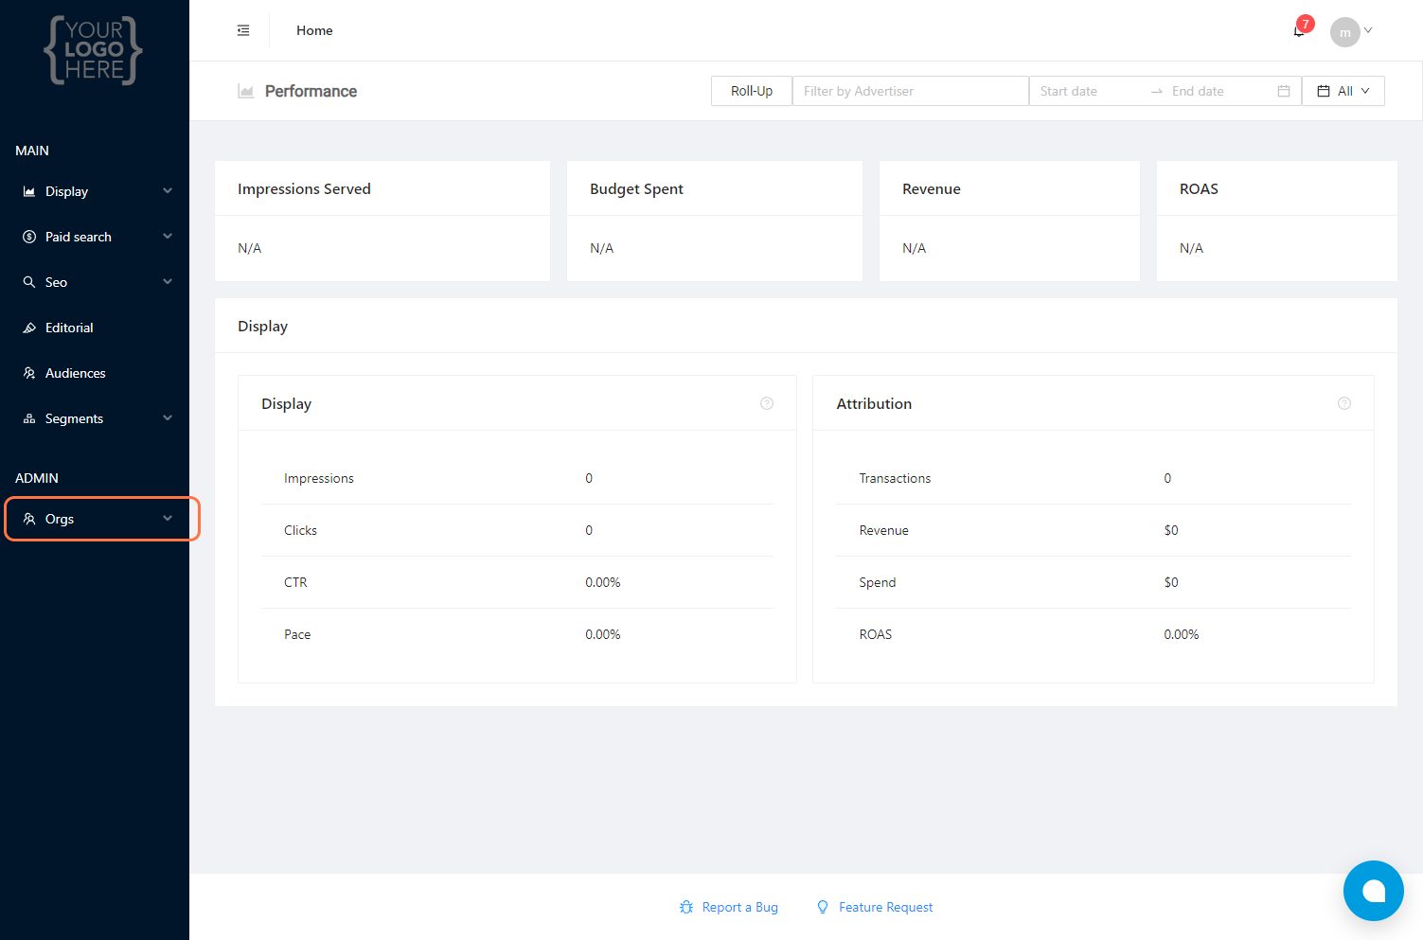1423x940 pixels.
Task: Open the Seo menu item
Action: [95, 282]
